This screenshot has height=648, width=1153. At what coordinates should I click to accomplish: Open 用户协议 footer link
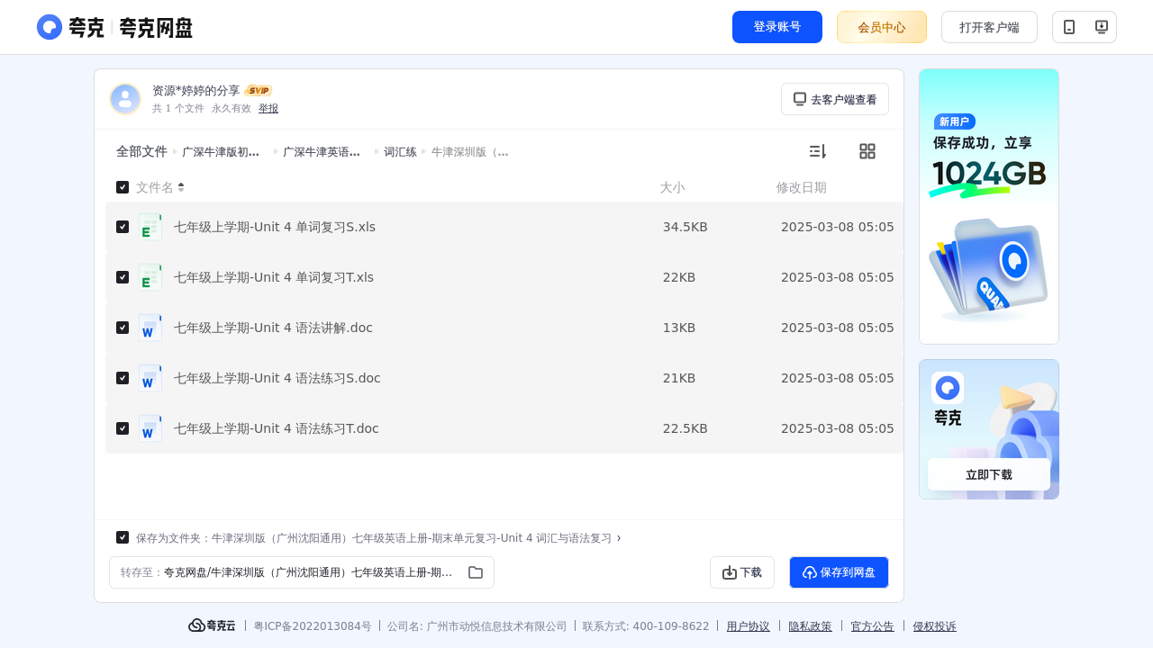[x=749, y=626]
